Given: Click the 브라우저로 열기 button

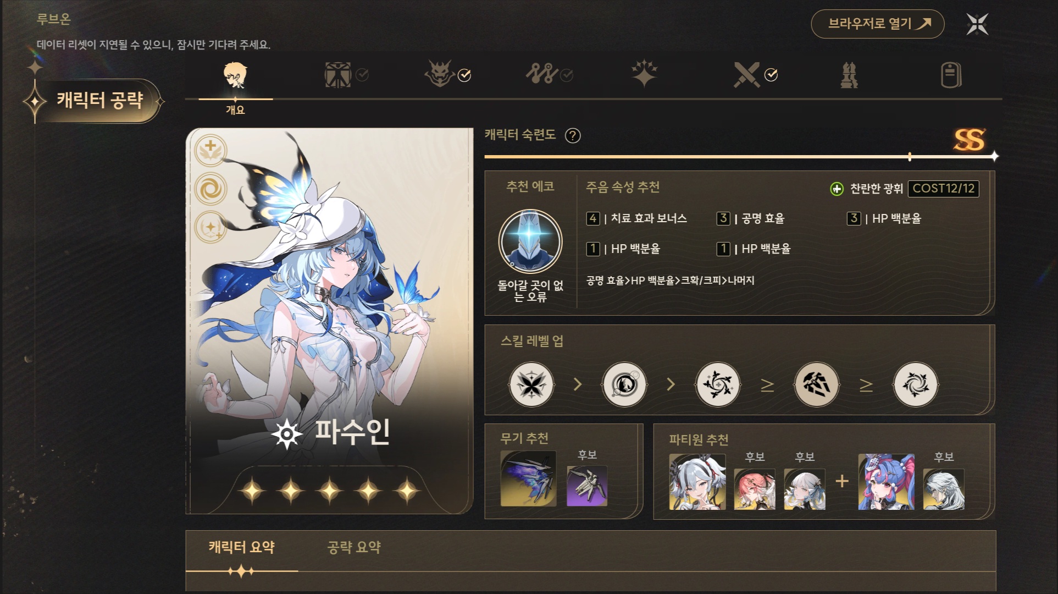Looking at the screenshot, I should (878, 24).
